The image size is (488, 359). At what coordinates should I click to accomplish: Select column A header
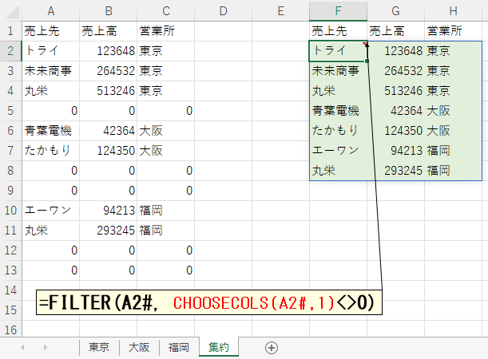pos(51,11)
